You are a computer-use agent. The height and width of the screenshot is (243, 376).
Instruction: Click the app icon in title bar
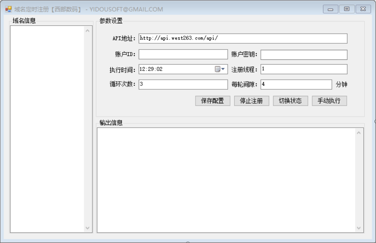8,9
